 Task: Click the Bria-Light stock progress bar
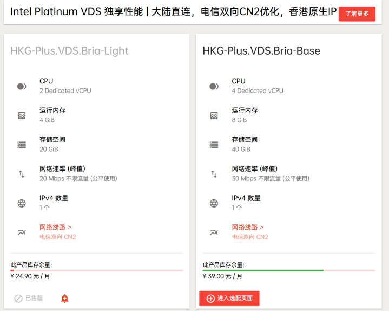coord(96,270)
